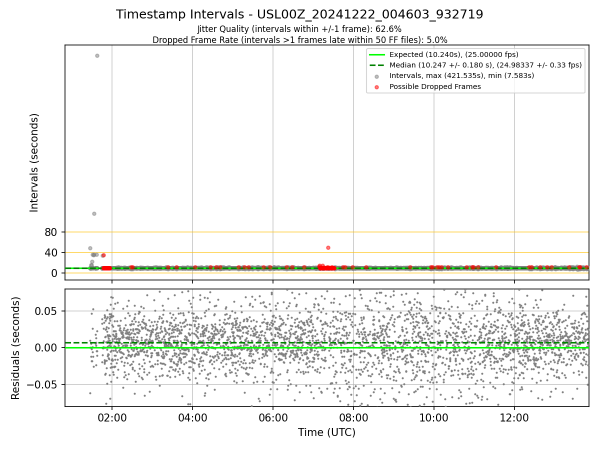Click the 12:00 x-axis tick label

[x=514, y=418]
